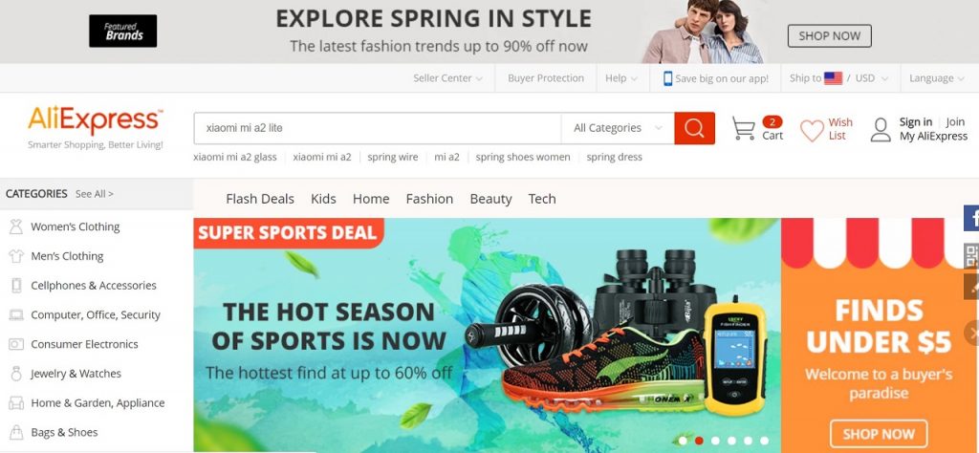Click the QR code icon on side
Viewport: 979px width, 453px height.
(x=971, y=256)
